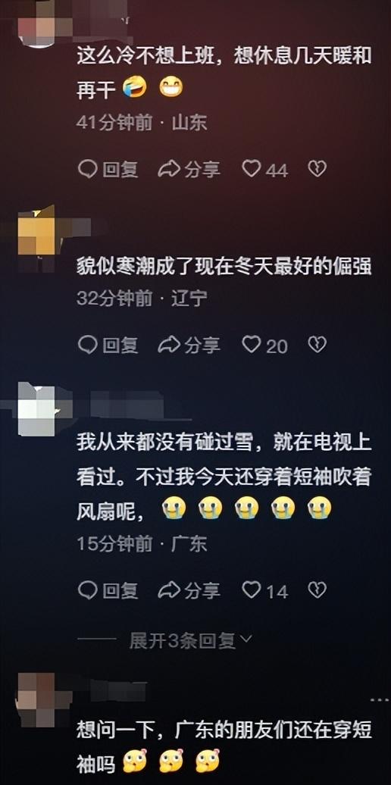Share the Guangdong short-sleeve comment
The width and height of the screenshot is (391, 785).
tap(189, 591)
